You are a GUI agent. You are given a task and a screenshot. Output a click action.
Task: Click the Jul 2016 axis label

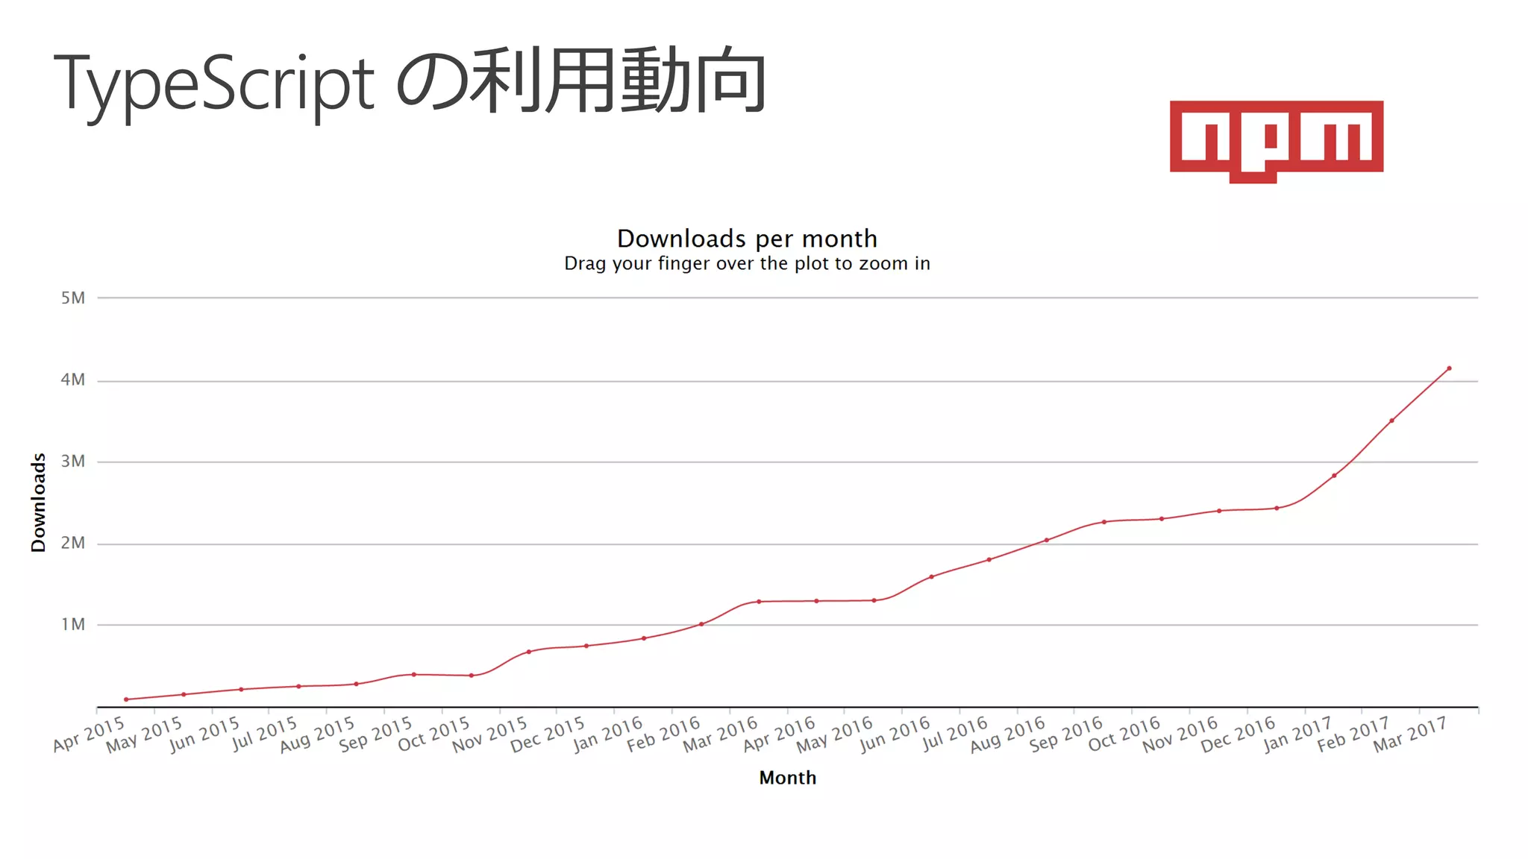click(955, 734)
